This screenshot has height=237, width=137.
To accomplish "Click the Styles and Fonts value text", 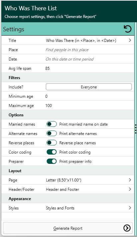I will point(60,208).
